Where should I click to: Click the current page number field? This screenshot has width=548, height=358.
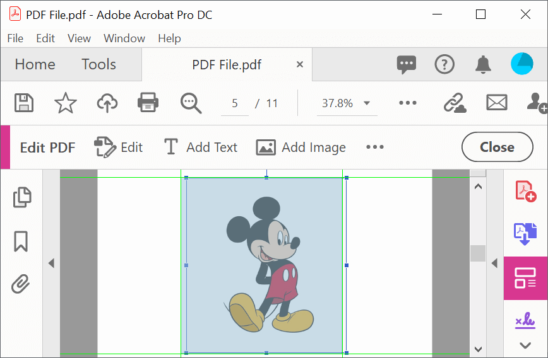(234, 103)
